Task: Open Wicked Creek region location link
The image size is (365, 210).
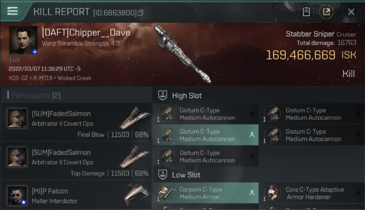Action: tap(74, 78)
